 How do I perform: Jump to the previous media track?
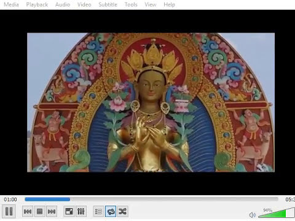pos(28,211)
